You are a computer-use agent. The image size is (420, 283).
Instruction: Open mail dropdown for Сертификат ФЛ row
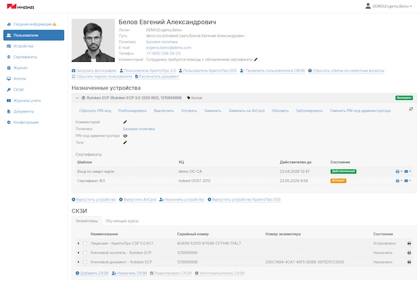click(408, 181)
